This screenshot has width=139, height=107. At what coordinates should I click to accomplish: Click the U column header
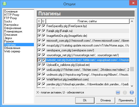click(x=43, y=21)
